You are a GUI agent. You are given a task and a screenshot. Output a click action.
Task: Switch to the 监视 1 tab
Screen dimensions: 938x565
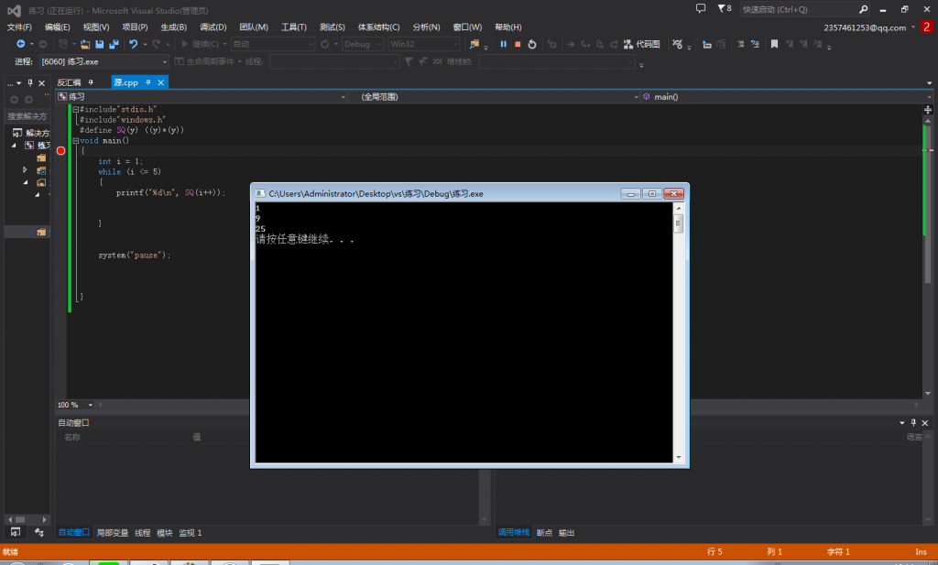(x=191, y=533)
